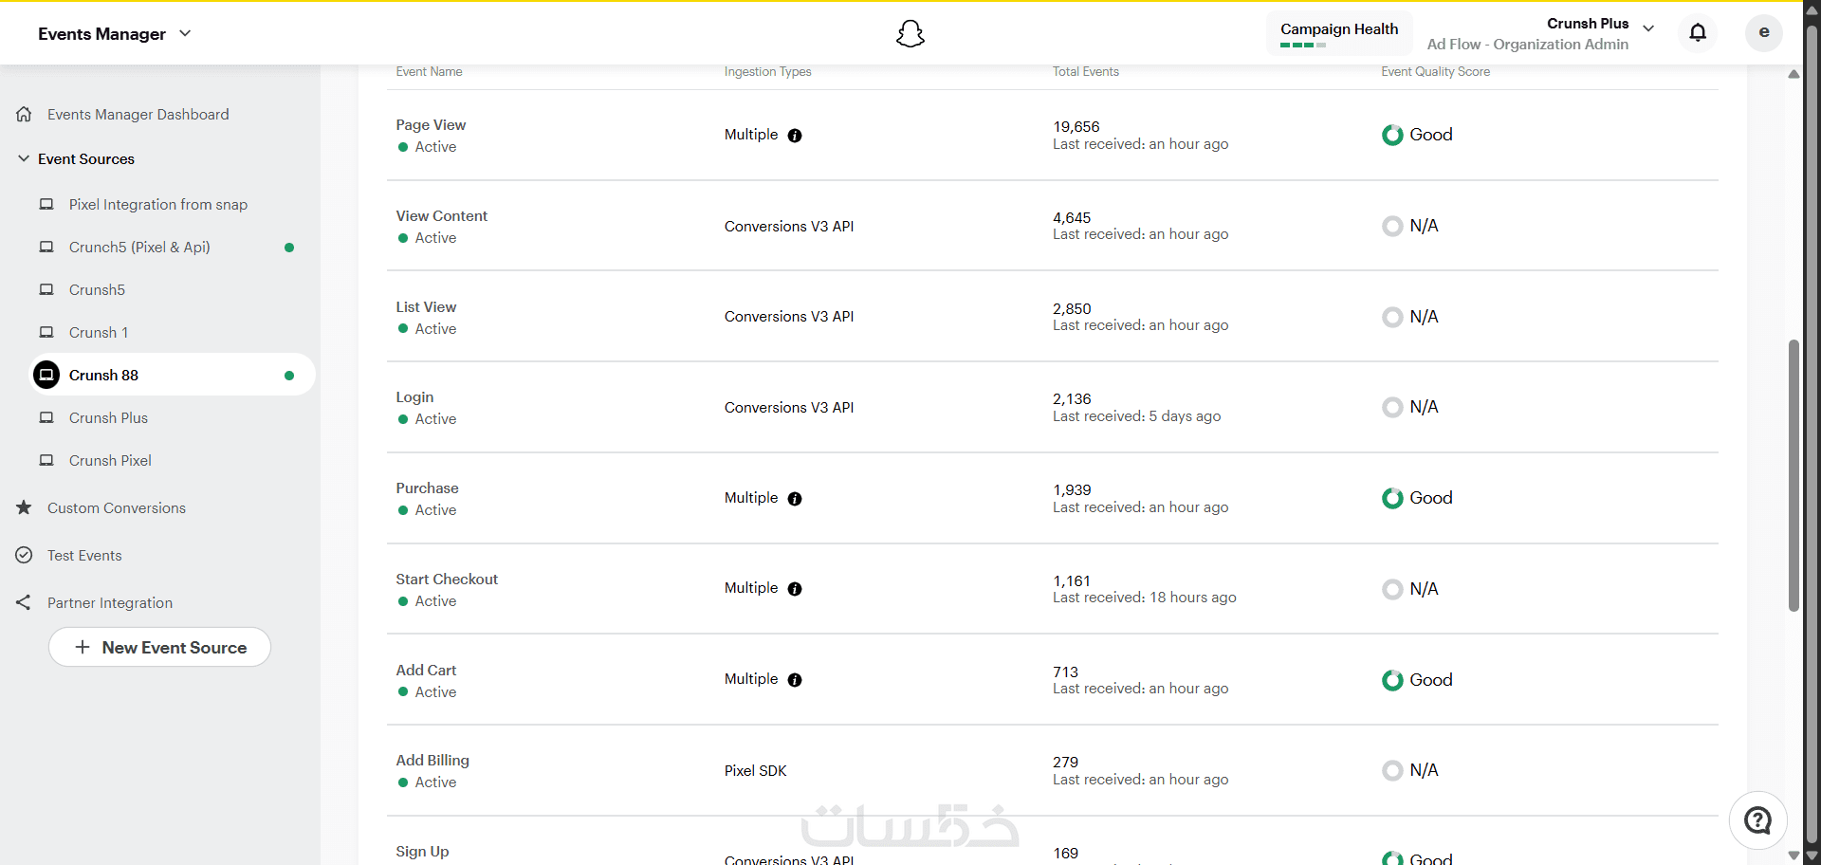Click the info icon in the Purchase row

(795, 499)
